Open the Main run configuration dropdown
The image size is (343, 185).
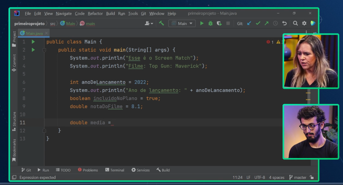coord(182,23)
